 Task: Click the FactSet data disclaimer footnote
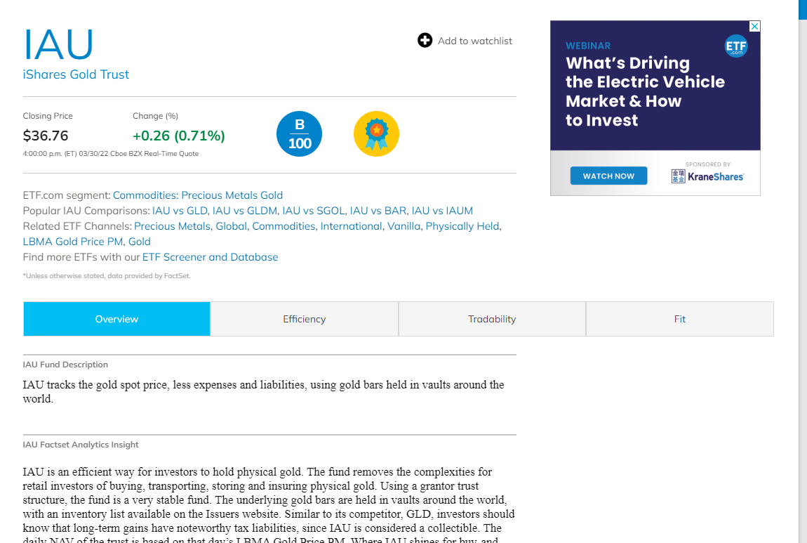tap(107, 275)
